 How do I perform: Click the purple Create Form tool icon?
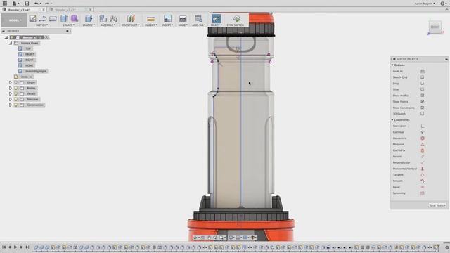click(75, 19)
